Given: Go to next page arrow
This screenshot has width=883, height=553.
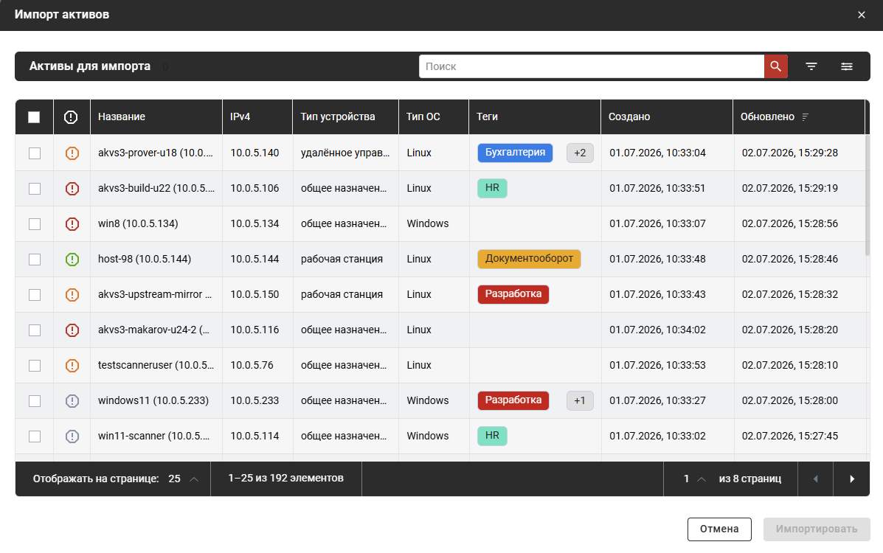Looking at the screenshot, I should [851, 479].
